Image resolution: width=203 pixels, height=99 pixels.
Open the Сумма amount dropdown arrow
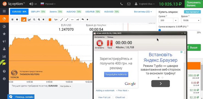point(176,20)
